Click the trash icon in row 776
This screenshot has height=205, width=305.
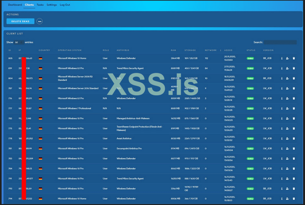coord(294,99)
